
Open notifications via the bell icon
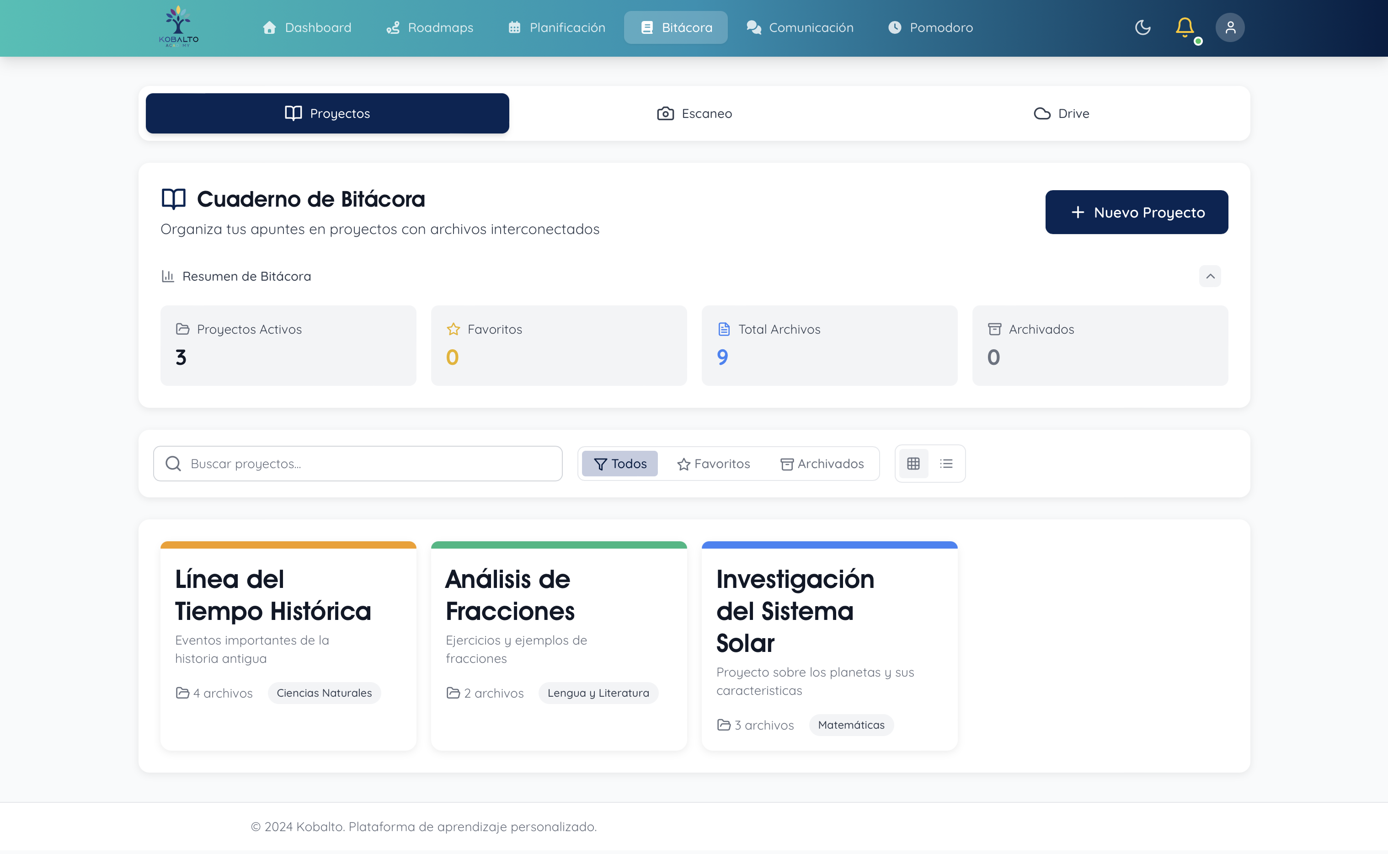[x=1185, y=27]
